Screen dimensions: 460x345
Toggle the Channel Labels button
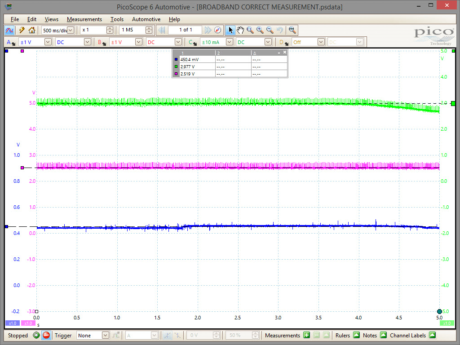(x=432, y=335)
